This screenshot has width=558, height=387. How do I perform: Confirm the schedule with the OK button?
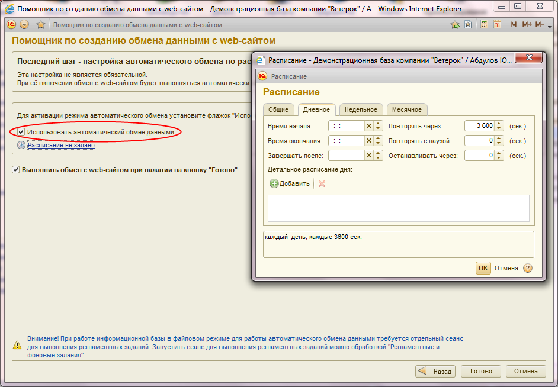coord(483,268)
